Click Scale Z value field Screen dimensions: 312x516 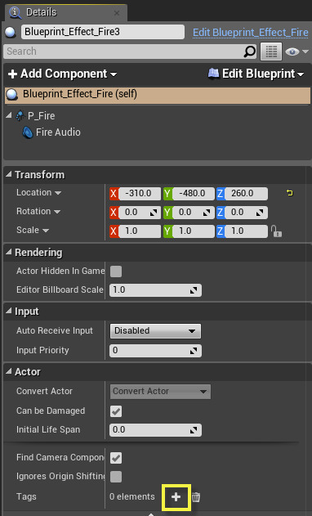246,231
